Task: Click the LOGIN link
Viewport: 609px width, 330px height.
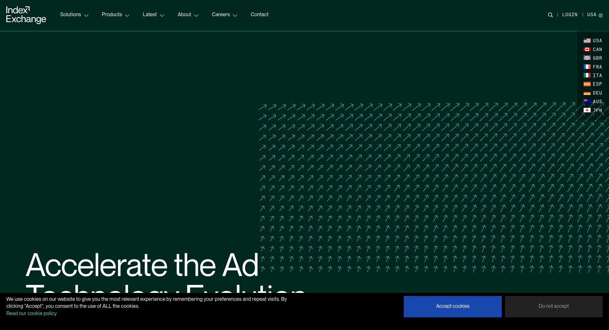Action: [570, 15]
